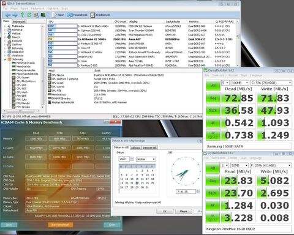This screenshot has height=235, width=294.
Task: Select the 4x Opteron 2210 HE result row
Action: point(141,31)
